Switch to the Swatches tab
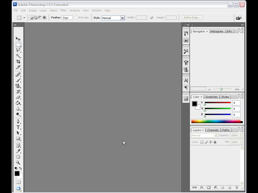This screenshot has height=193, width=258. 211,97
